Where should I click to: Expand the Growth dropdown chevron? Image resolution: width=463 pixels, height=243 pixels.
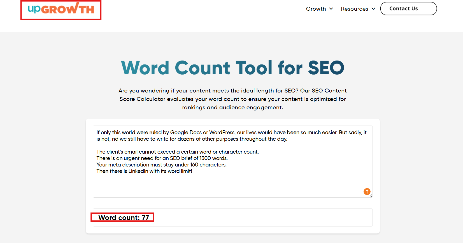point(331,9)
